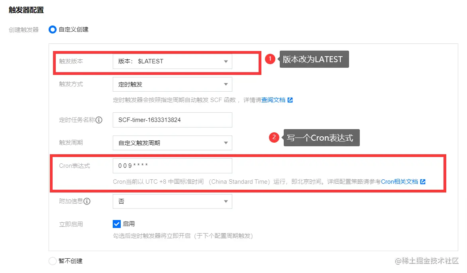This screenshot has width=467, height=273.
Task: Click the SCF-timer-1633313824 name field
Action: tap(172, 120)
